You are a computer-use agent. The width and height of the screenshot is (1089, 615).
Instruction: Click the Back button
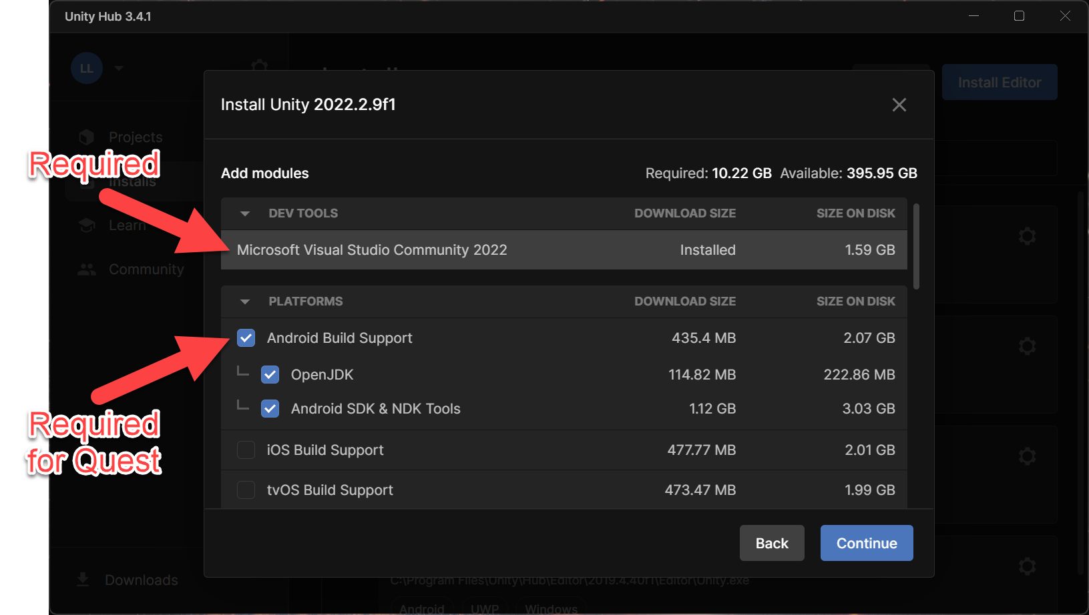click(772, 543)
